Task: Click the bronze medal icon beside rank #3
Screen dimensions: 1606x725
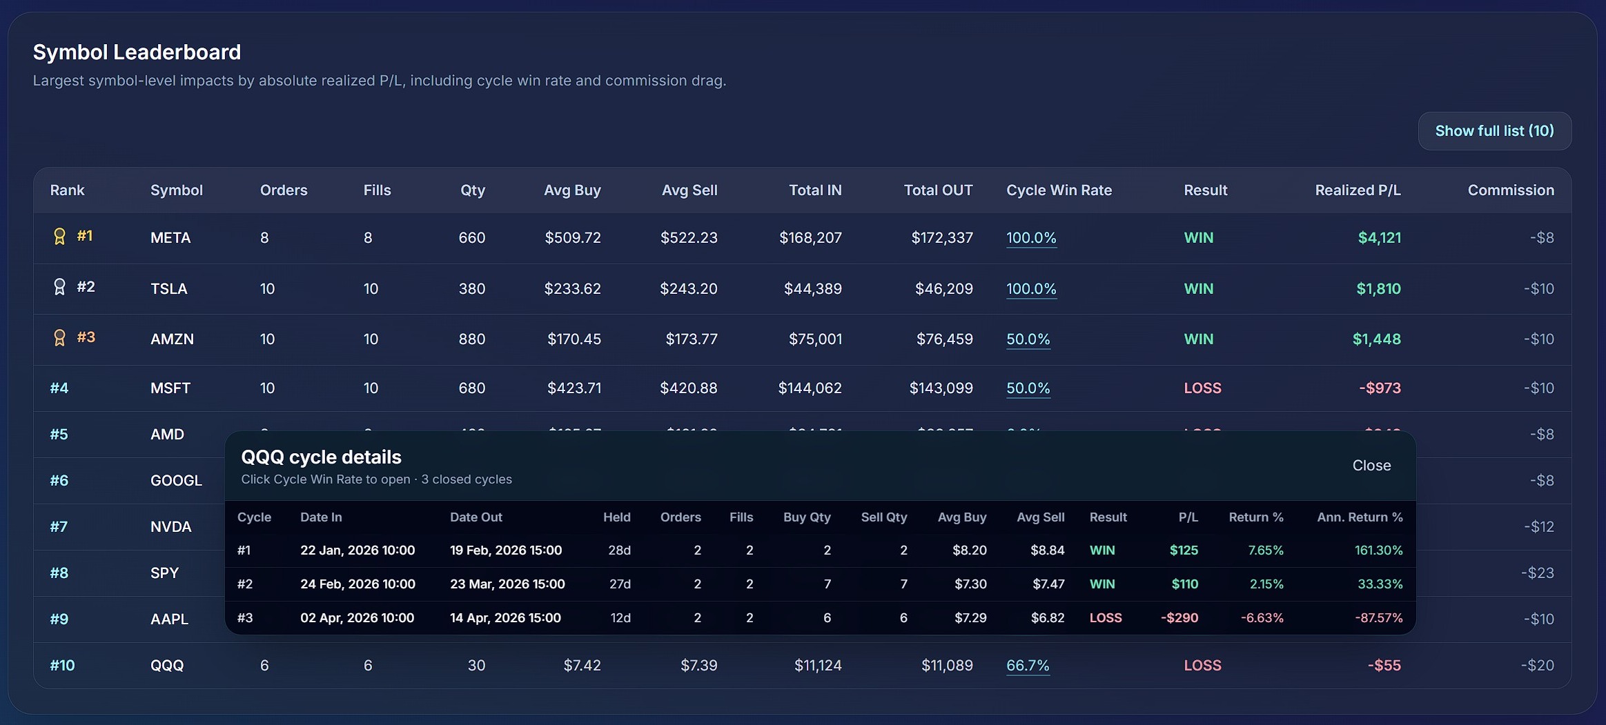Action: click(x=59, y=337)
